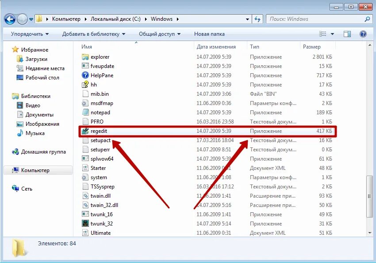Select the fveupdate file icon
This screenshot has height=263, width=376.
[x=85, y=66]
